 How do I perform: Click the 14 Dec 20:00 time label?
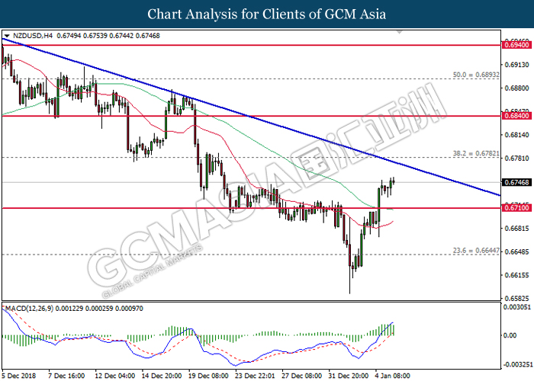coord(162,376)
